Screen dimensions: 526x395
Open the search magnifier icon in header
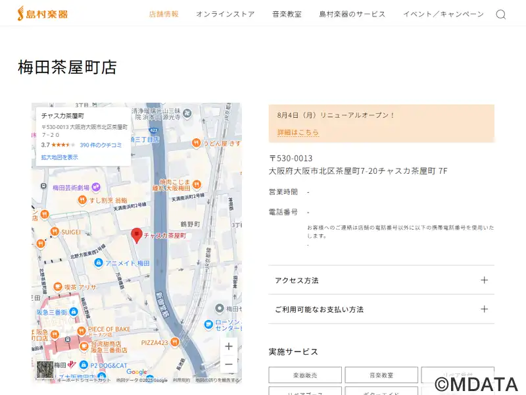click(501, 14)
